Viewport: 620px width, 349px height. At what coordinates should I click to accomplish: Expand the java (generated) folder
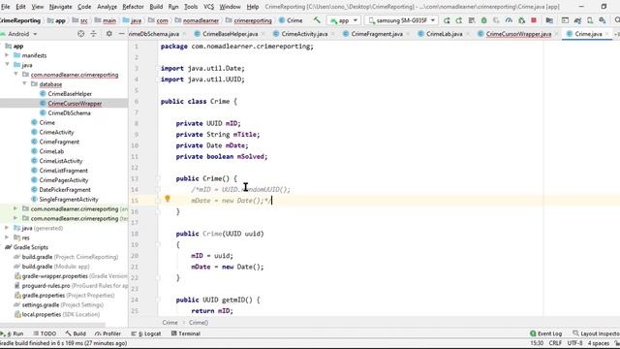point(7,228)
